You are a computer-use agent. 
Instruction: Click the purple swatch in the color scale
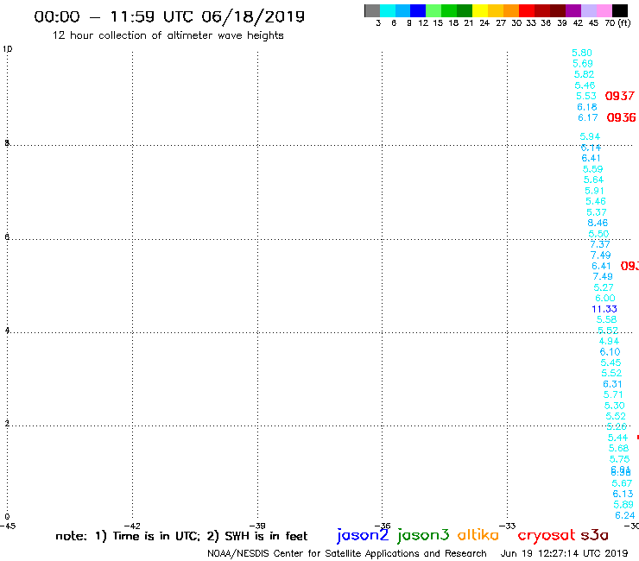coord(573,10)
